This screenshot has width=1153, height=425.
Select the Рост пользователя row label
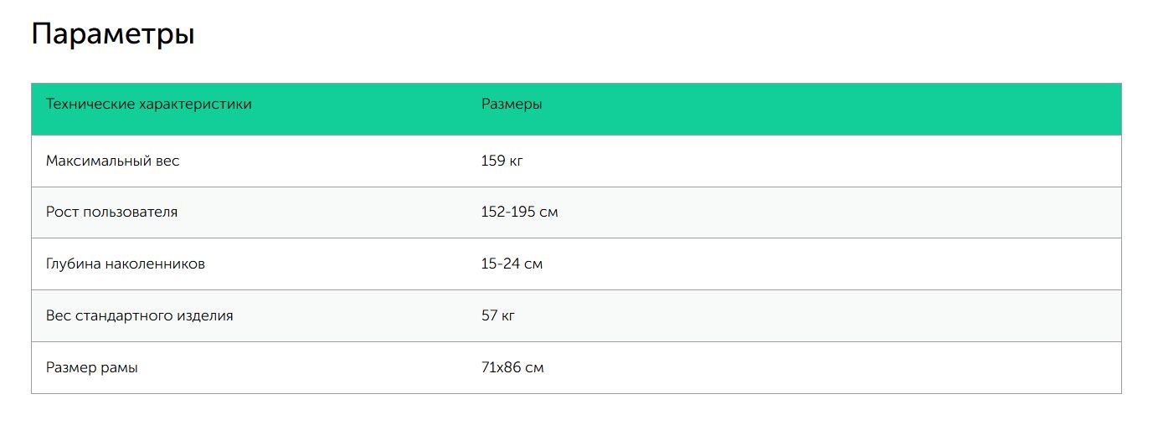click(112, 212)
